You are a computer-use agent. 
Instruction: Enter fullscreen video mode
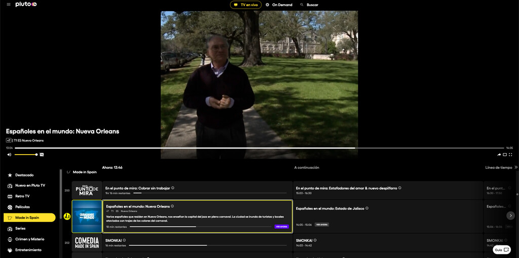coord(511,155)
